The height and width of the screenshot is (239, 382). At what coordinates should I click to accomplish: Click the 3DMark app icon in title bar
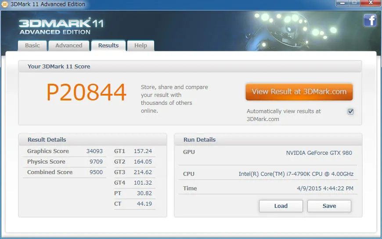pyautogui.click(x=5, y=4)
